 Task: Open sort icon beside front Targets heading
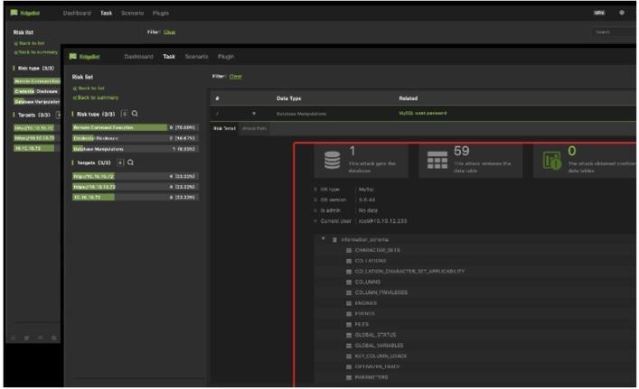point(120,162)
